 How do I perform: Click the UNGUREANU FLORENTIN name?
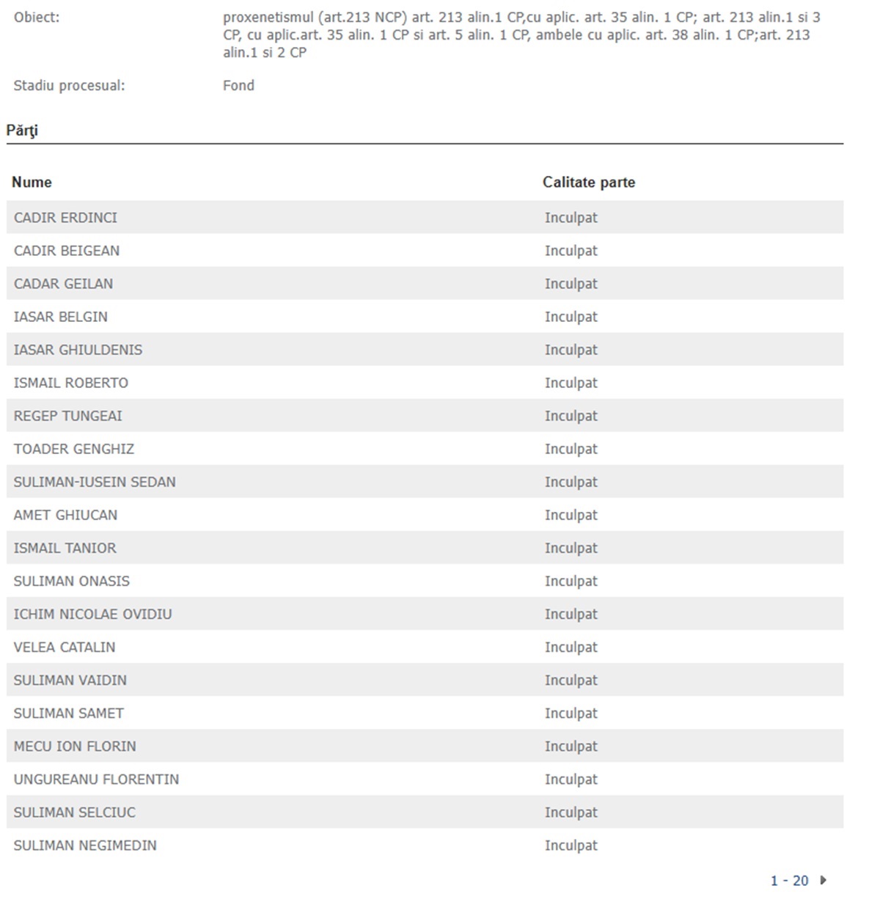point(96,779)
